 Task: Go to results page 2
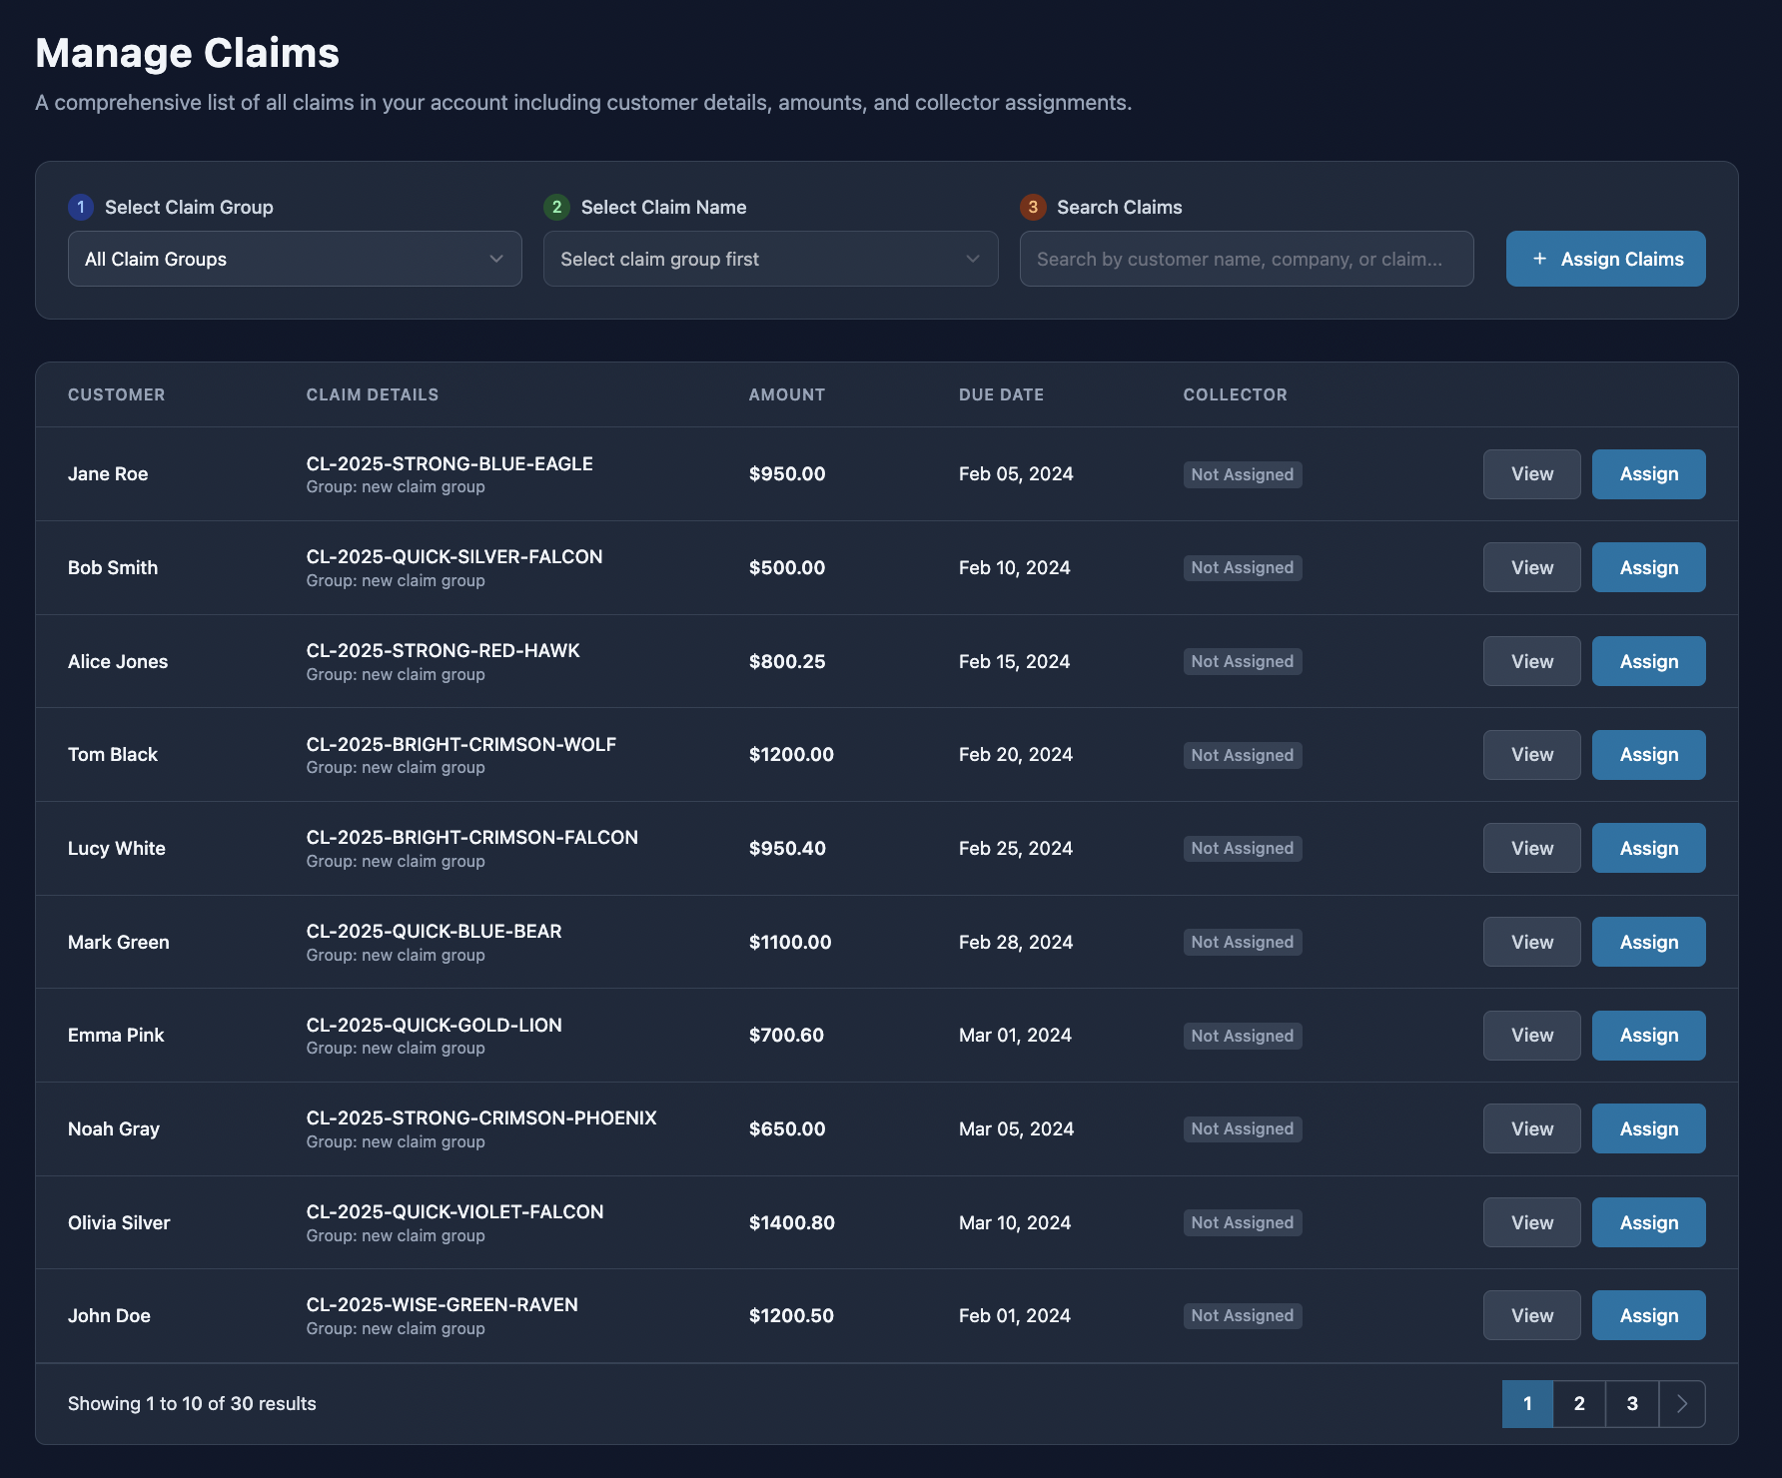coord(1578,1403)
